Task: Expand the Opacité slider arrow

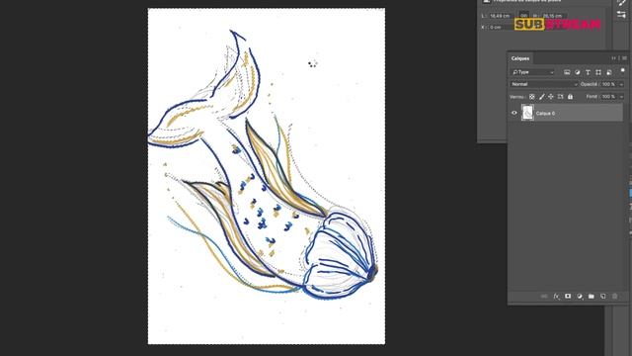Action: (x=621, y=84)
